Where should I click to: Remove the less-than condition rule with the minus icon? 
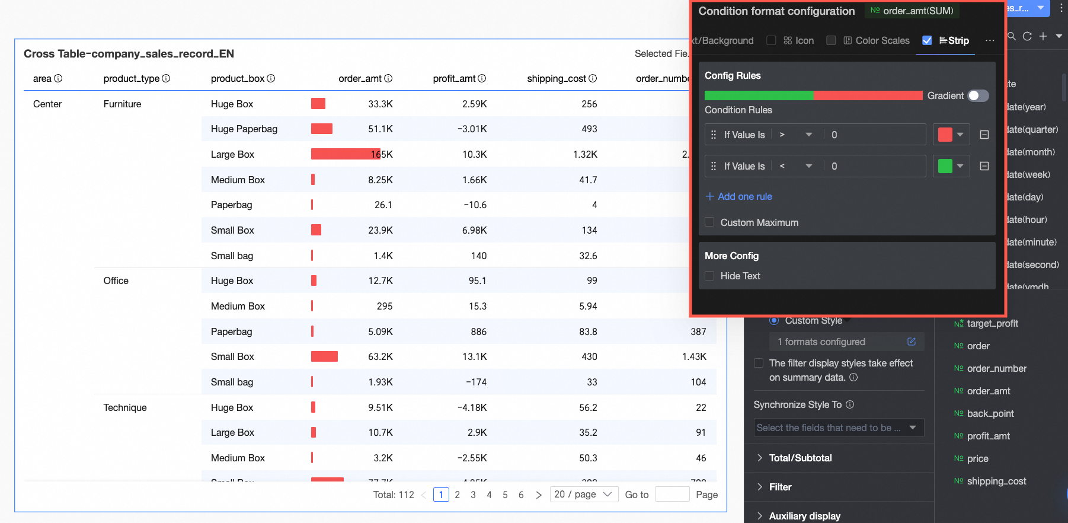[984, 166]
